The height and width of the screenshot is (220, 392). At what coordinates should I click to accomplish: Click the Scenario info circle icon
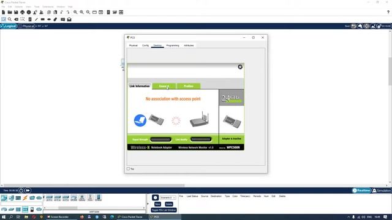155,197
